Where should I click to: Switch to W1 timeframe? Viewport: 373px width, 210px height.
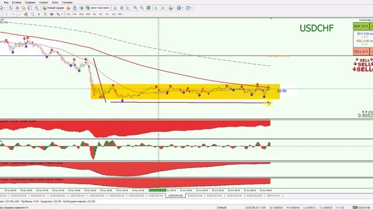(x=114, y=14)
